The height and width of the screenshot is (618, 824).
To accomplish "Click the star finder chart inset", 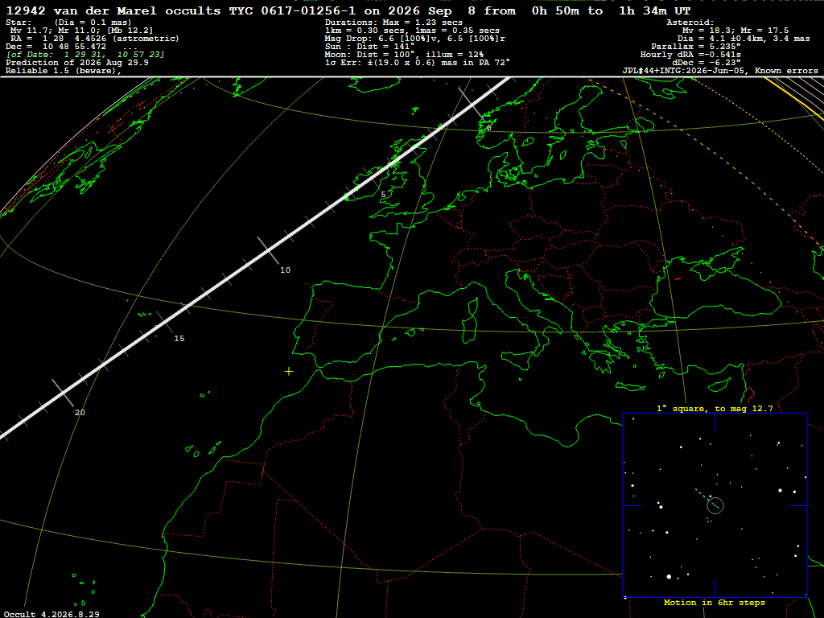I will 715,505.
